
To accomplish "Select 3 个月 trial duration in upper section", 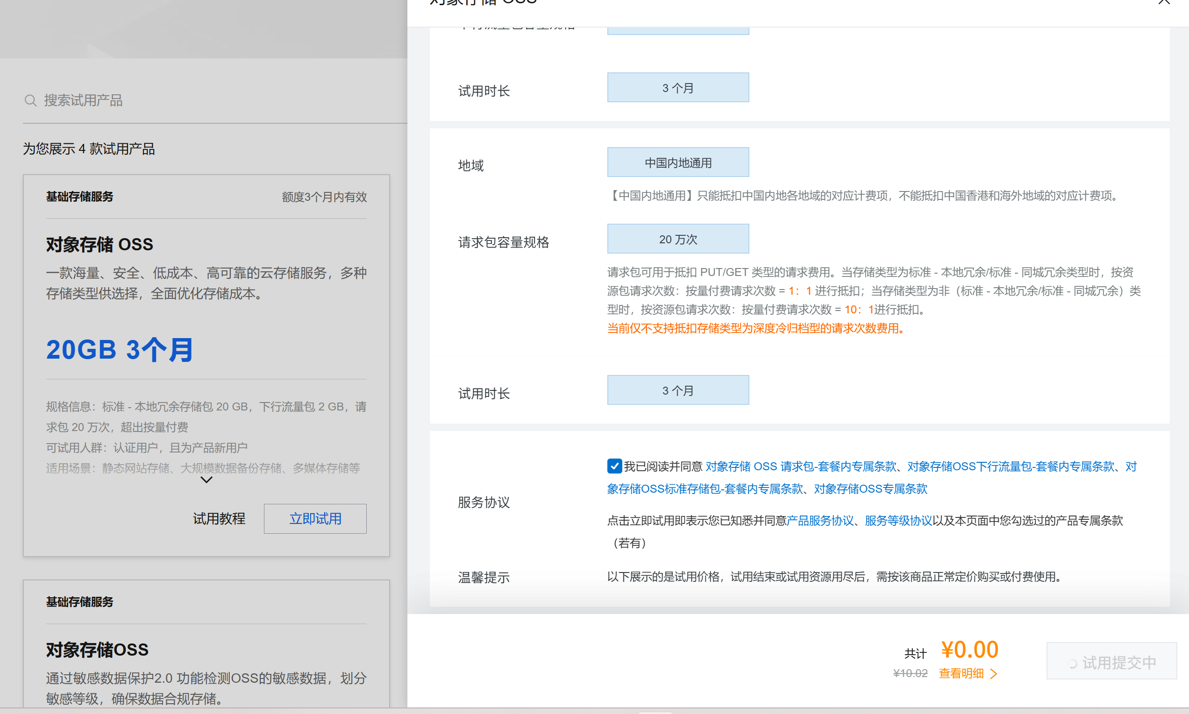I will pyautogui.click(x=678, y=87).
